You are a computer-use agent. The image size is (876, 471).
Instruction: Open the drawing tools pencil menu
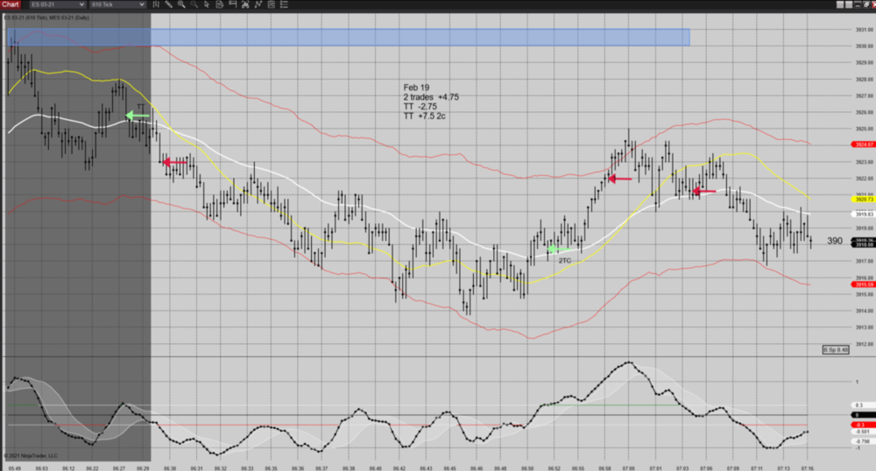[168, 4]
